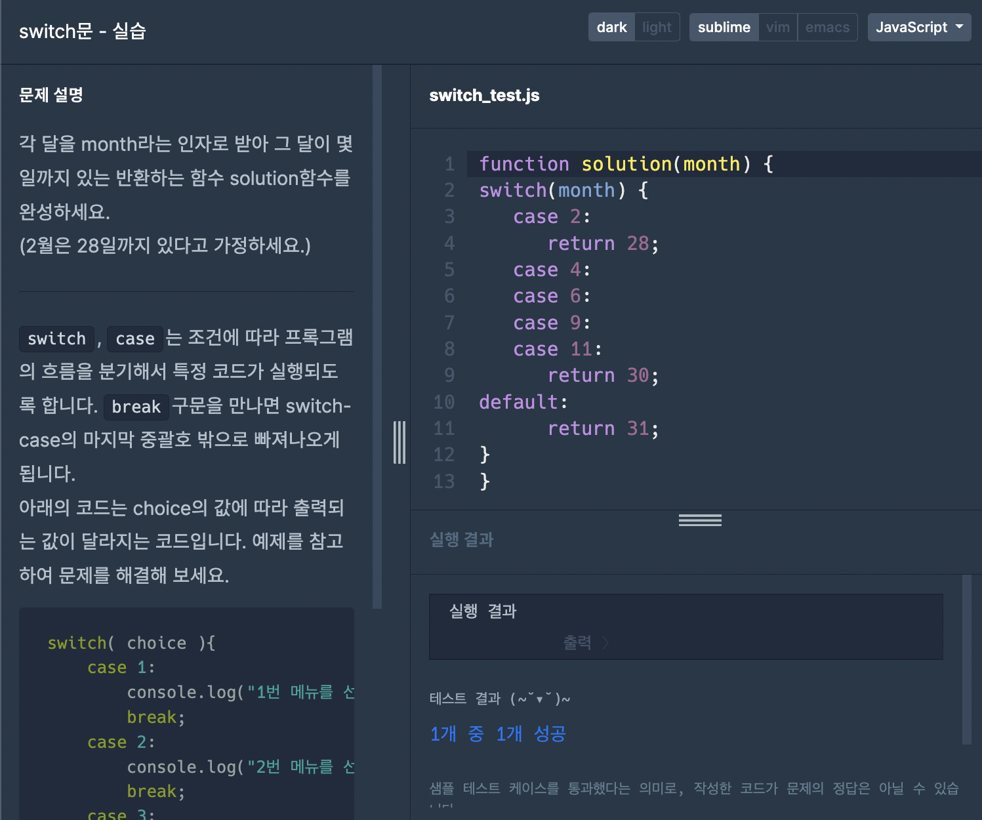Screen dimensions: 982x820
Task: Click the 실행 결과 section header
Action: 461,540
